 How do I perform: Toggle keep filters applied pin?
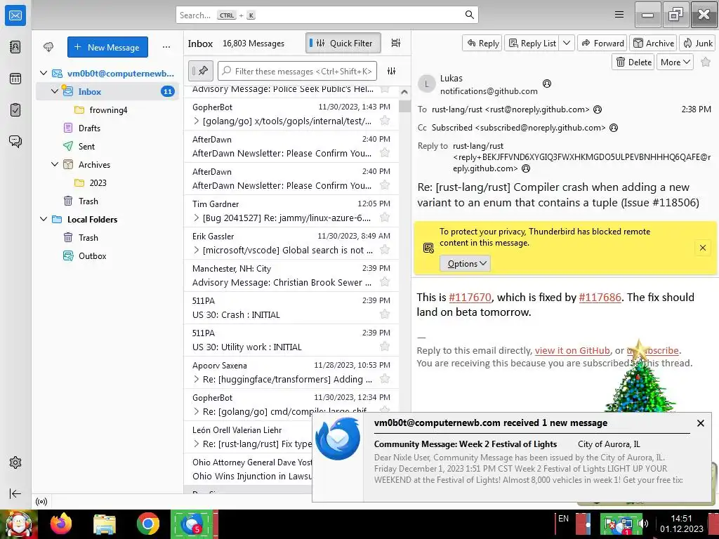200,71
